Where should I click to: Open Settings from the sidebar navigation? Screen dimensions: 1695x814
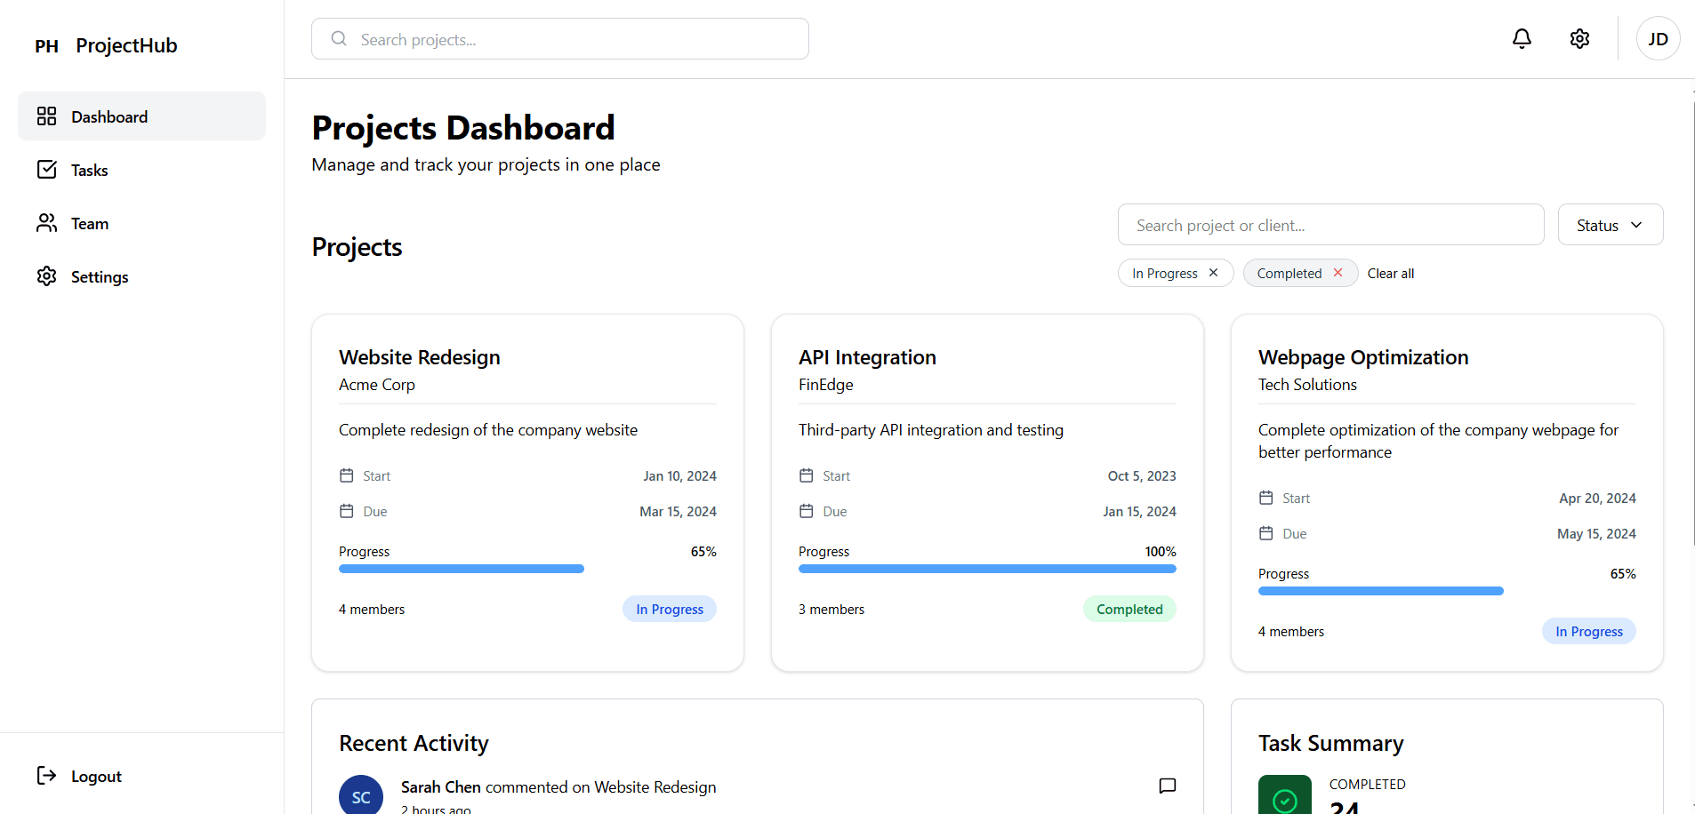pos(99,276)
